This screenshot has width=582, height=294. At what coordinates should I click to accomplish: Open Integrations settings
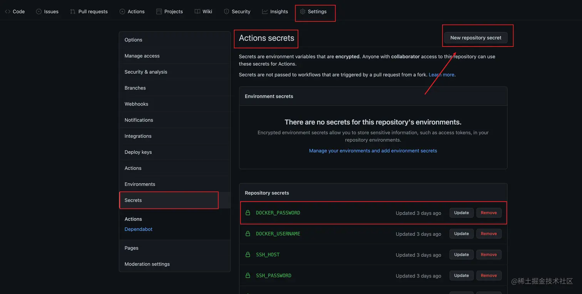click(x=175, y=136)
